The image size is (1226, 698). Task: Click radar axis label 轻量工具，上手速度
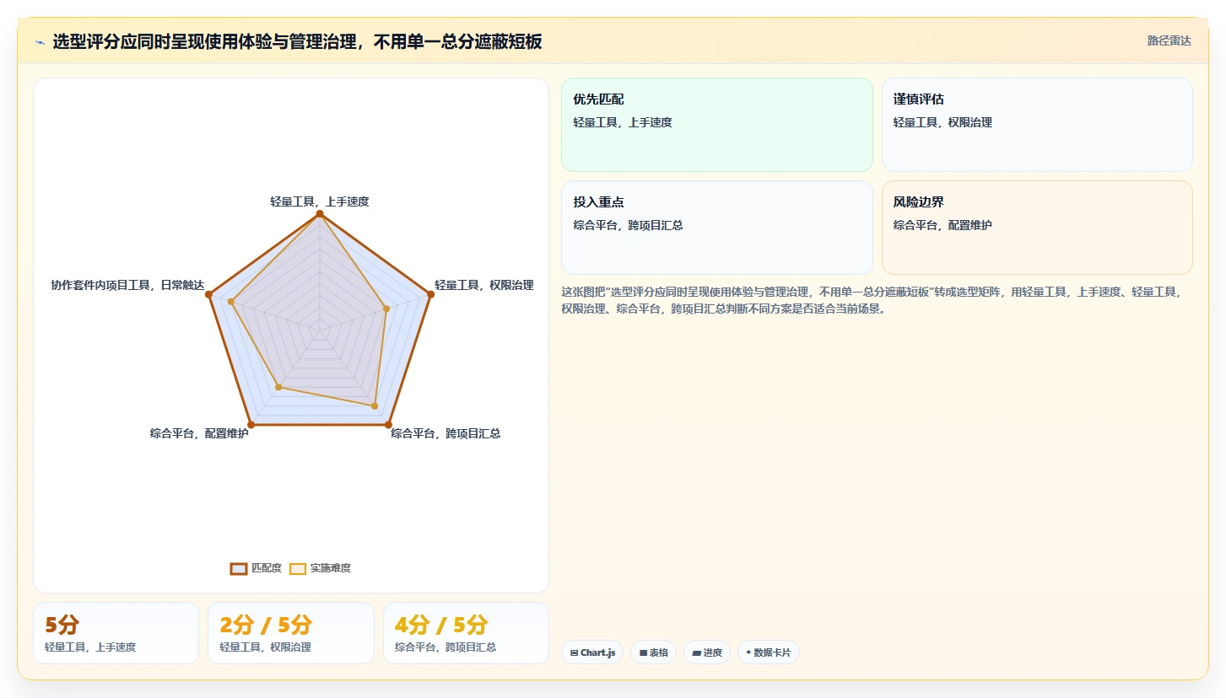(320, 201)
